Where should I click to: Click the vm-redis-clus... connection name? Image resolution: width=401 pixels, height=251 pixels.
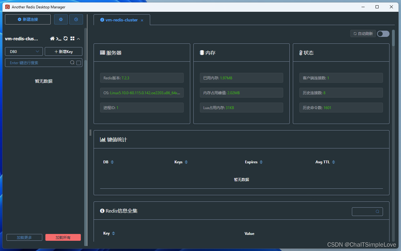coord(21,39)
